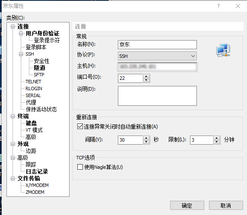
Task: Click the 限制 limit input field
Action: click(x=202, y=140)
